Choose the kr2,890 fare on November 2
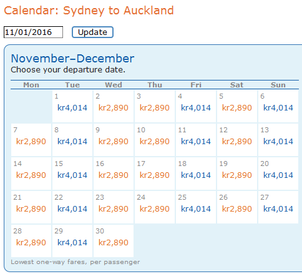Screen dimensions: 302x274 pyautogui.click(x=114, y=108)
